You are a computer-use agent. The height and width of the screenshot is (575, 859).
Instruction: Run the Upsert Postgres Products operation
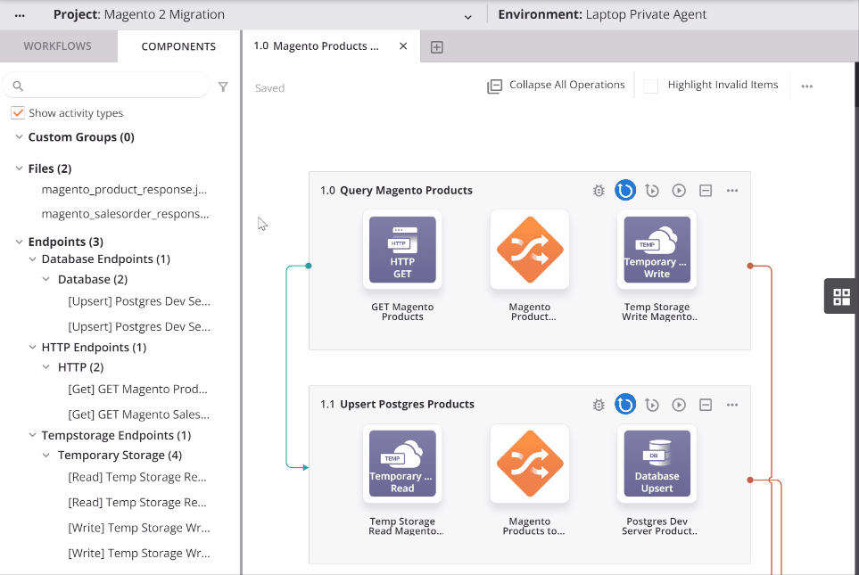click(x=679, y=405)
